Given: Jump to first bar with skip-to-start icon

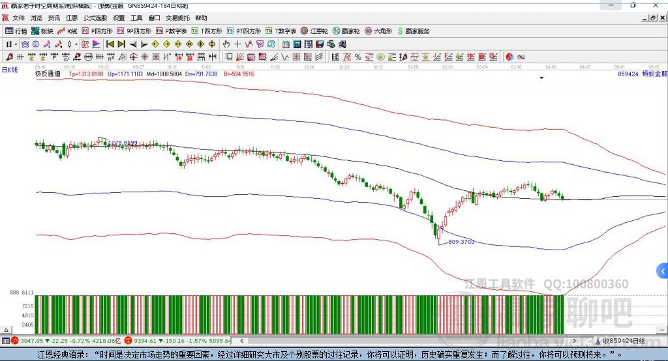Looking at the screenshot, I should [x=110, y=44].
